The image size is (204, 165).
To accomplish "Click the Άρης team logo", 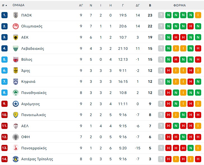I will [16, 70].
